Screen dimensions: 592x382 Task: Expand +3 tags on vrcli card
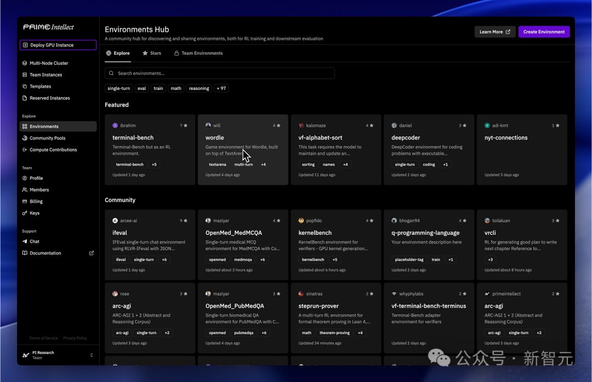point(491,260)
